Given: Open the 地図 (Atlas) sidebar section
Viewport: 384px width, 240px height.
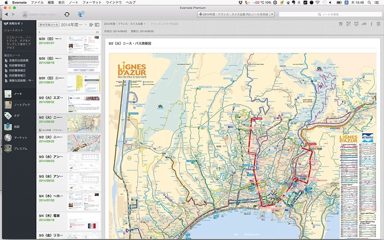Looking at the screenshot, I should [x=17, y=127].
